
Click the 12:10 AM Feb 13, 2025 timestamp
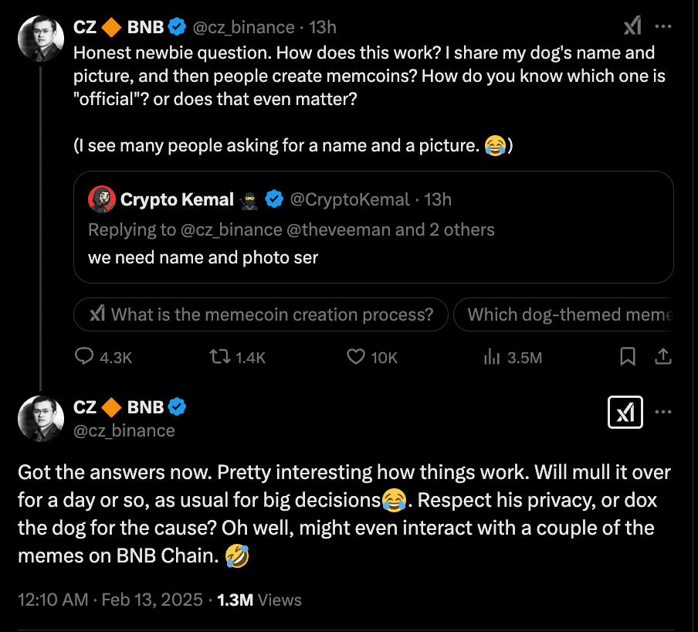point(110,600)
